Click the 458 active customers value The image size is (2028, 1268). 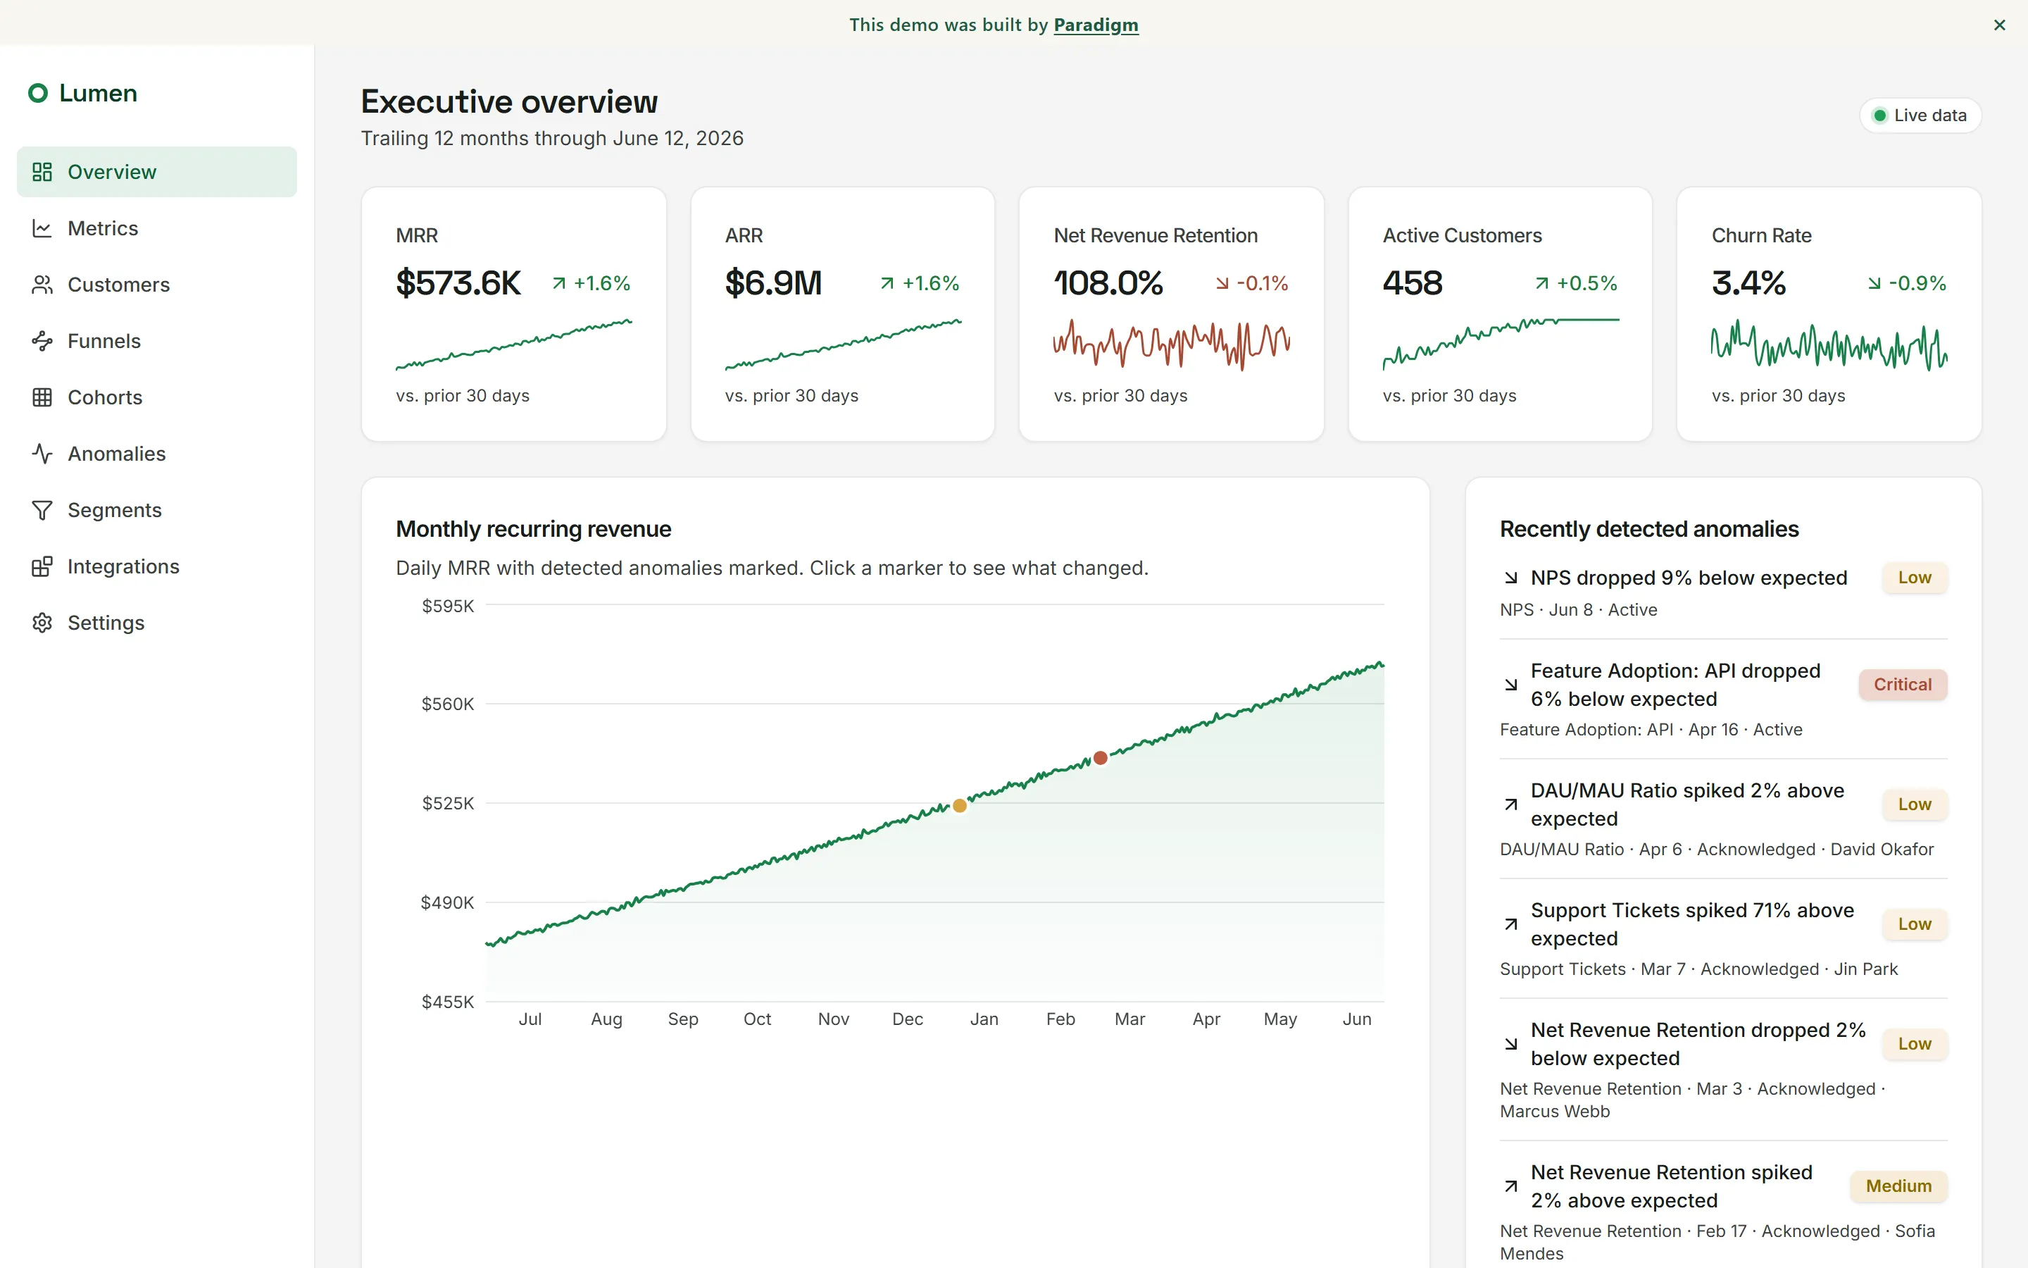pos(1413,283)
